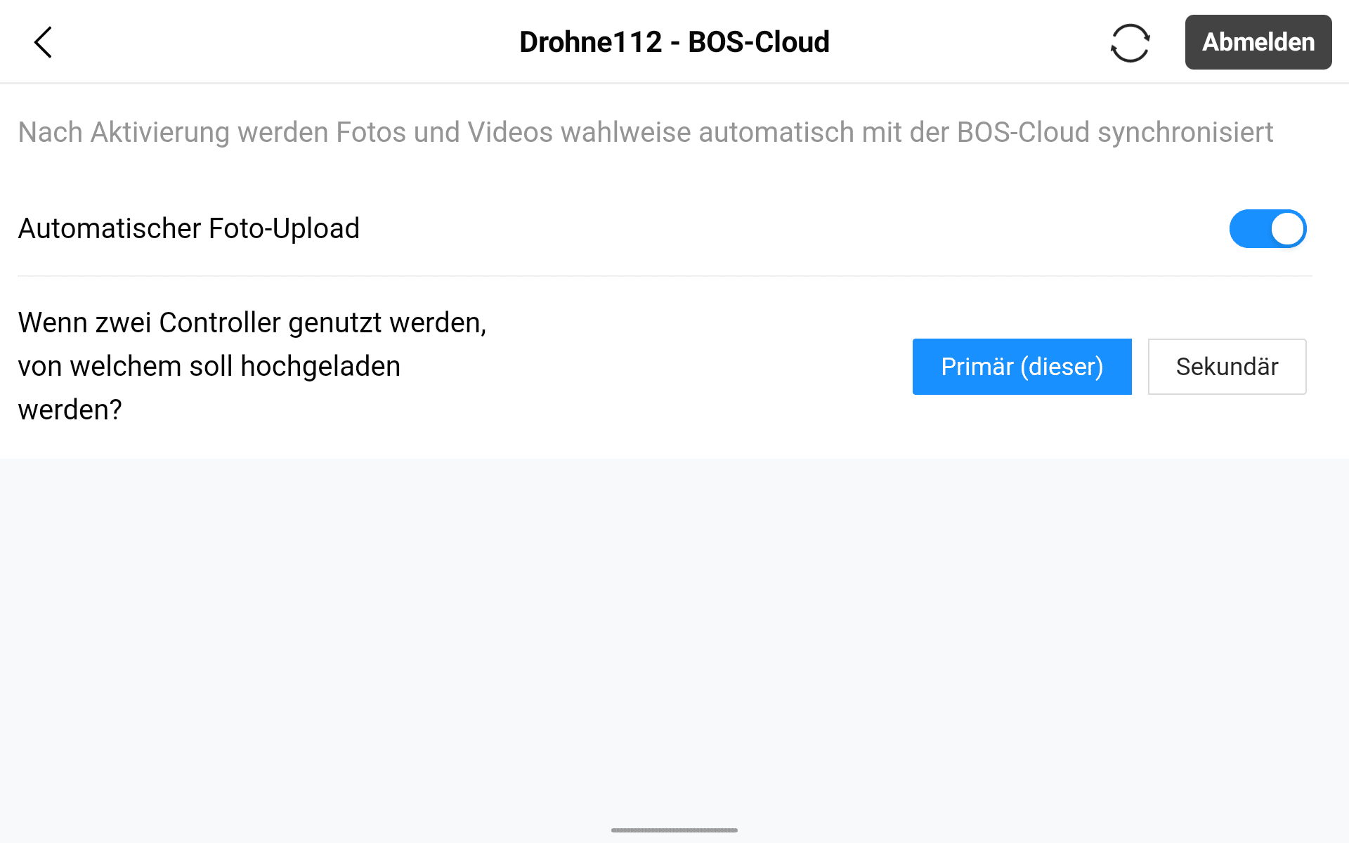
Task: Tap the white knob of the upload toggle
Action: pos(1287,229)
